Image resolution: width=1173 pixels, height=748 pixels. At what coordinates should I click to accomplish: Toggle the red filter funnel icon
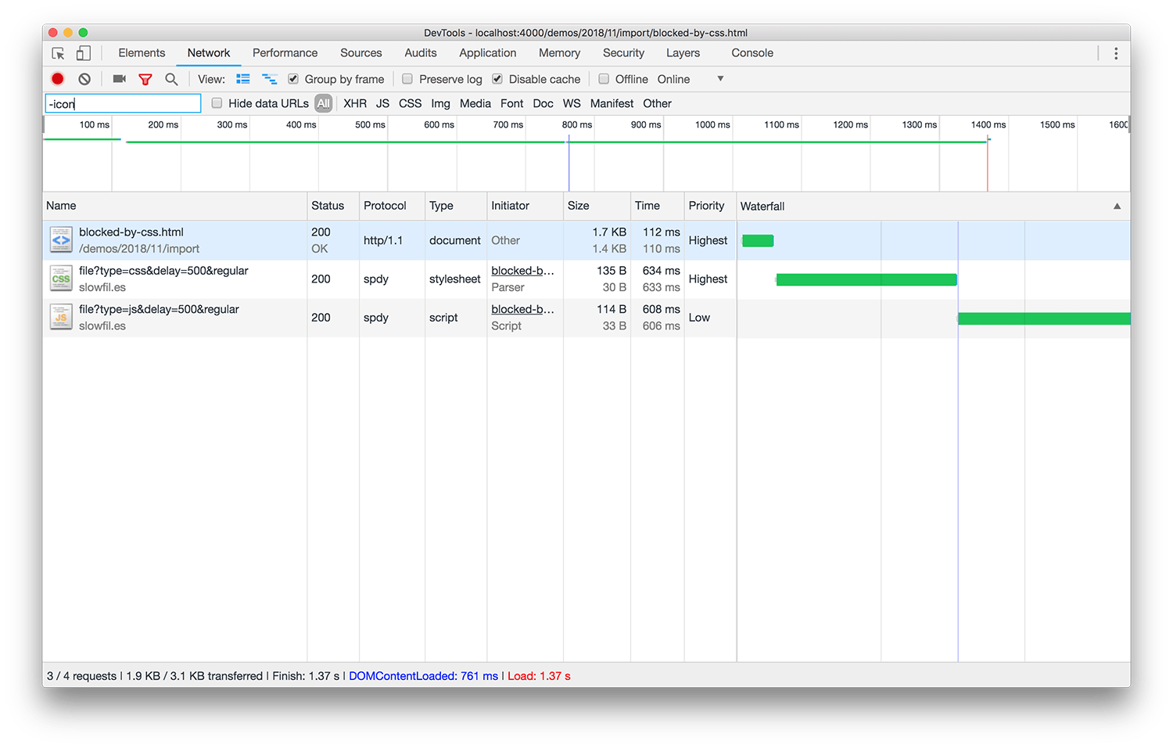(x=145, y=79)
